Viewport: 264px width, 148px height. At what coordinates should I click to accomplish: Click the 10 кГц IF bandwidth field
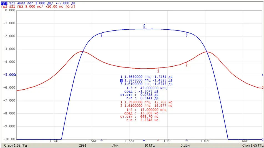150,145
